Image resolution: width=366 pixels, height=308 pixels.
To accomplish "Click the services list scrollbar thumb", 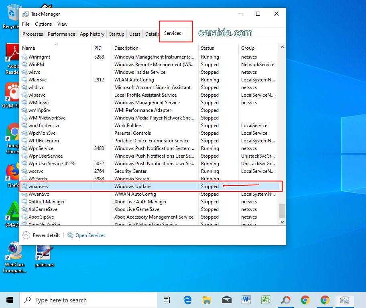I will [282, 211].
